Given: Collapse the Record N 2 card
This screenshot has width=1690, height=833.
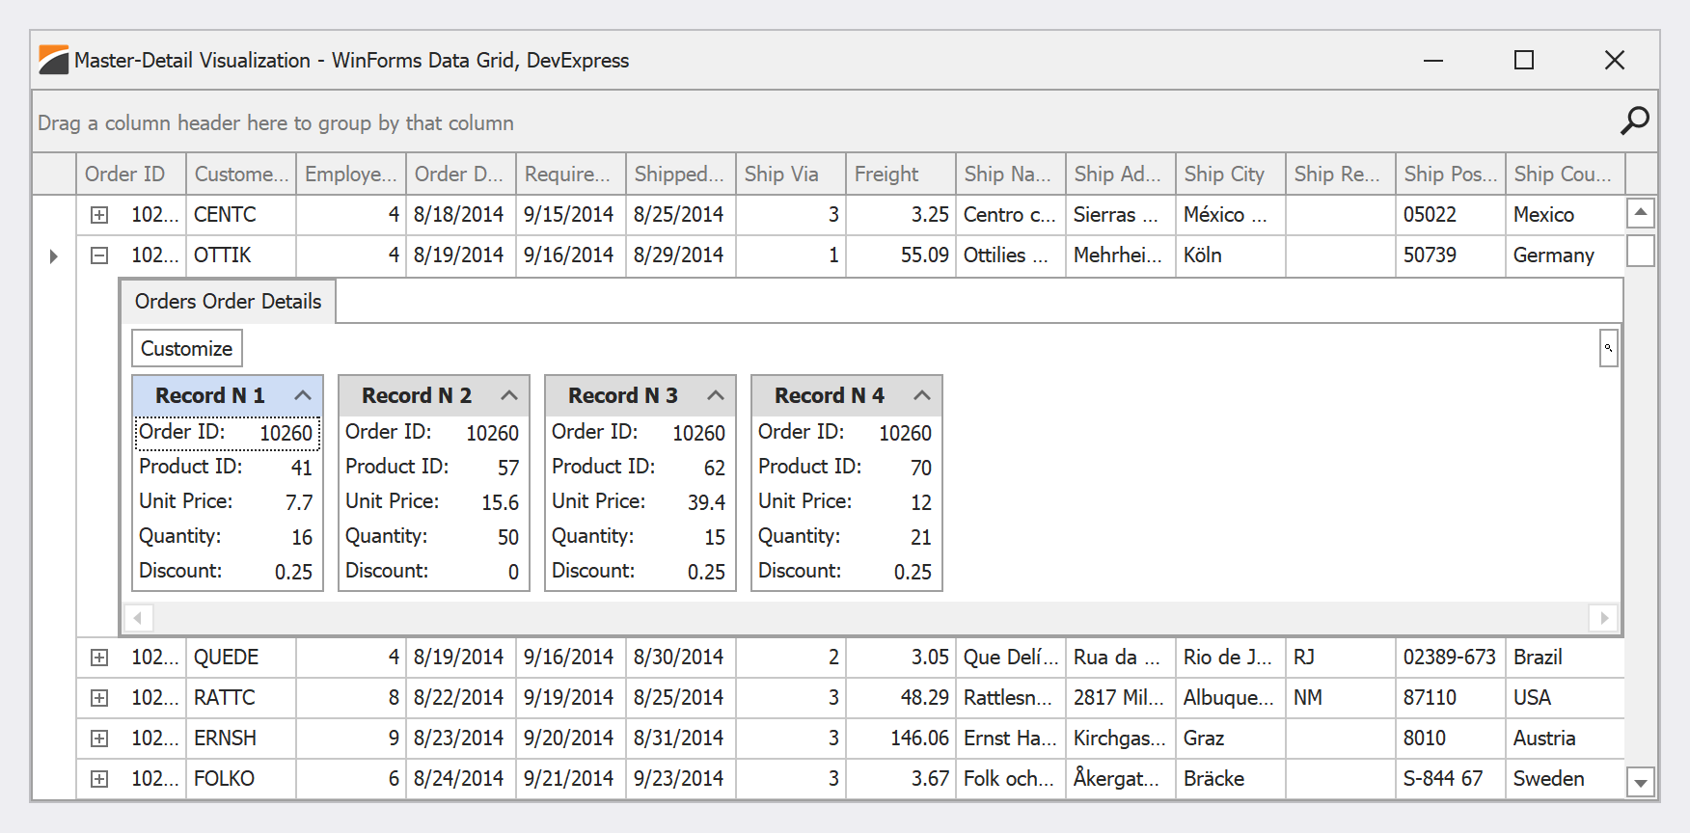Looking at the screenshot, I should pyautogui.click(x=509, y=395).
